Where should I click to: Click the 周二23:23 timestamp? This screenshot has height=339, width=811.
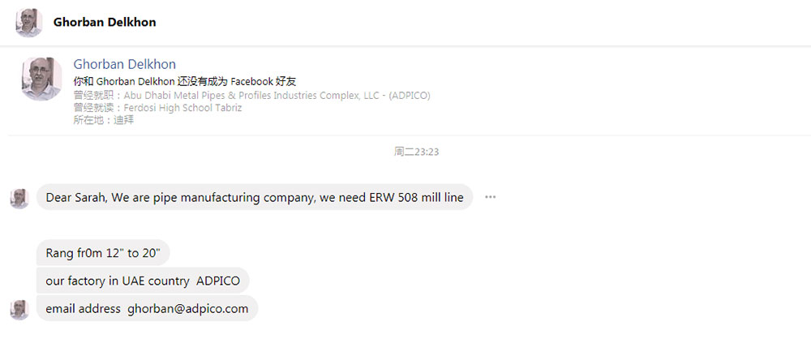(x=416, y=152)
